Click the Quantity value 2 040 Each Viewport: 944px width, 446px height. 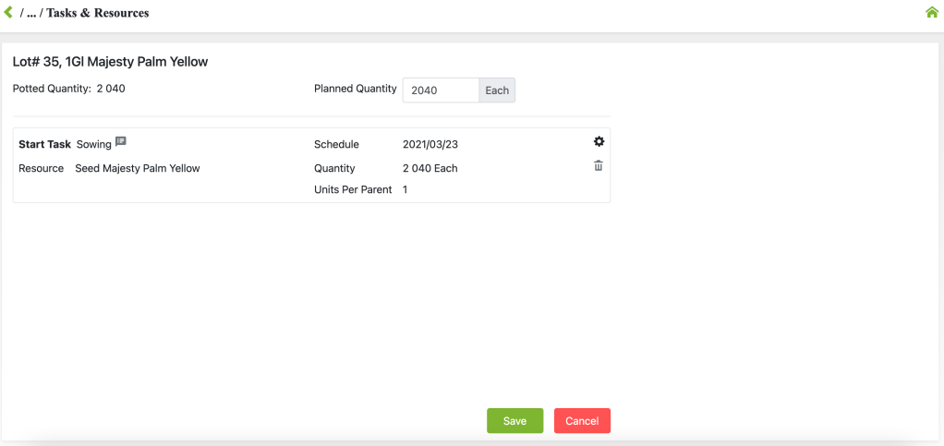click(430, 168)
